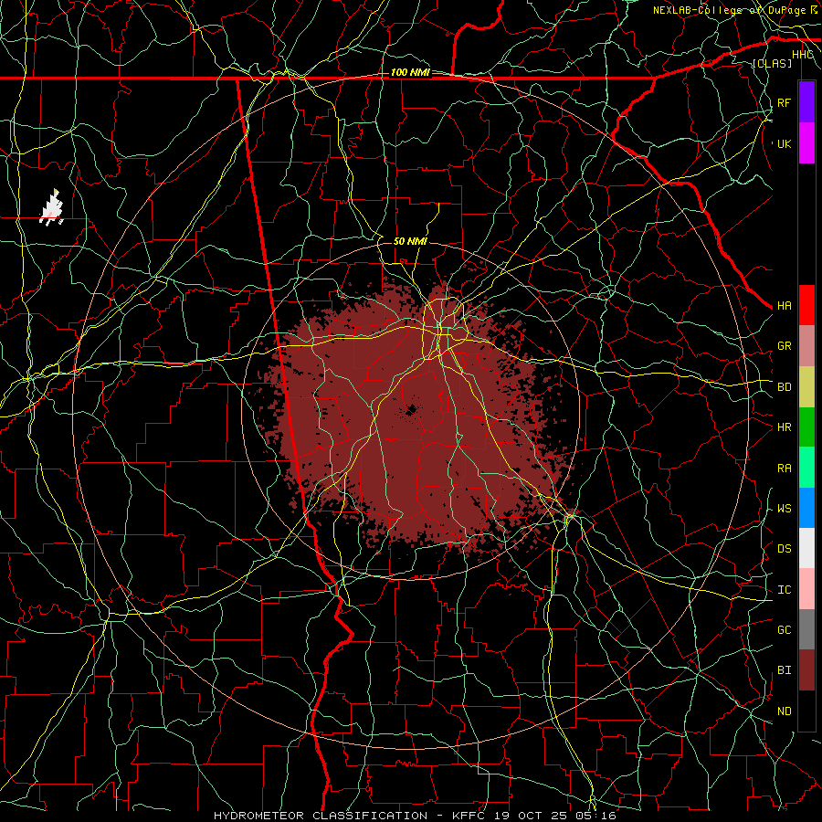The width and height of the screenshot is (822, 822).
Task: Click the HA legend label
Action: point(784,306)
